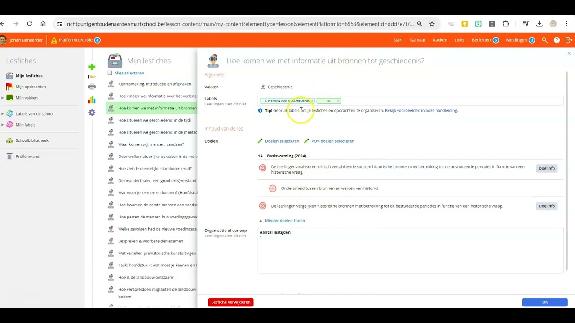Click the browser home icon
The height and width of the screenshot is (323, 575).
(43, 24)
